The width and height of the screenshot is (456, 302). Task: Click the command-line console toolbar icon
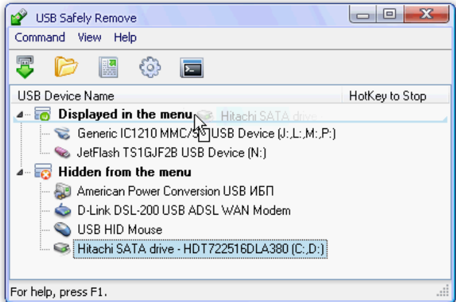pos(192,68)
